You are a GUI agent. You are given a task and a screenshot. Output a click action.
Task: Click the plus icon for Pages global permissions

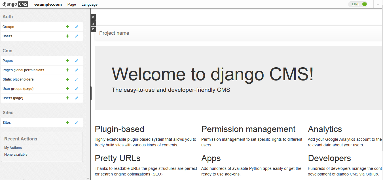67,70
